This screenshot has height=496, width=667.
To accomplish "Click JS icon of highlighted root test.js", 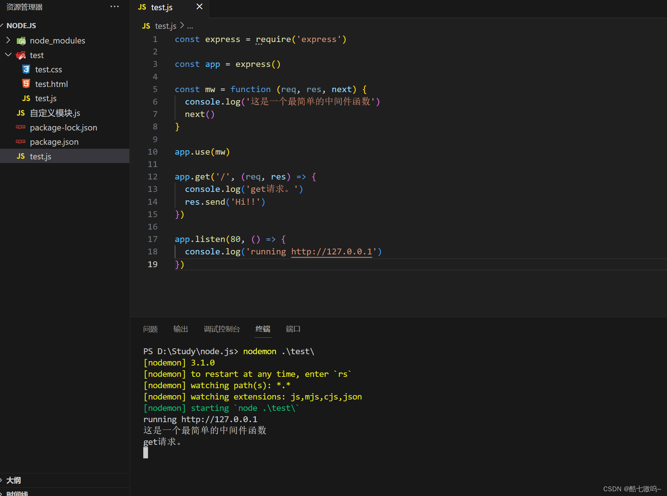I will click(21, 156).
